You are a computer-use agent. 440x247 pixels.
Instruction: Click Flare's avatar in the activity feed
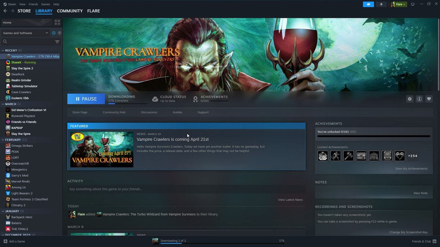[x=72, y=214]
